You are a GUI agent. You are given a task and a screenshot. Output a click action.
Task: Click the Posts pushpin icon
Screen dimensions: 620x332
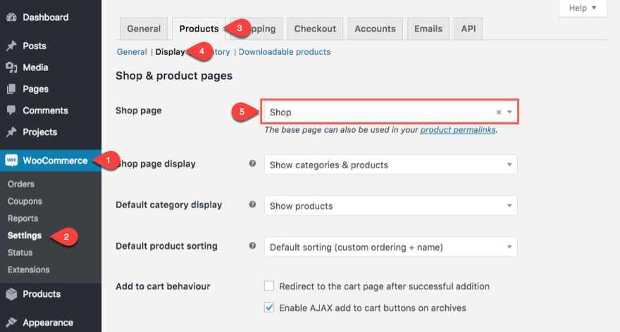tap(11, 46)
